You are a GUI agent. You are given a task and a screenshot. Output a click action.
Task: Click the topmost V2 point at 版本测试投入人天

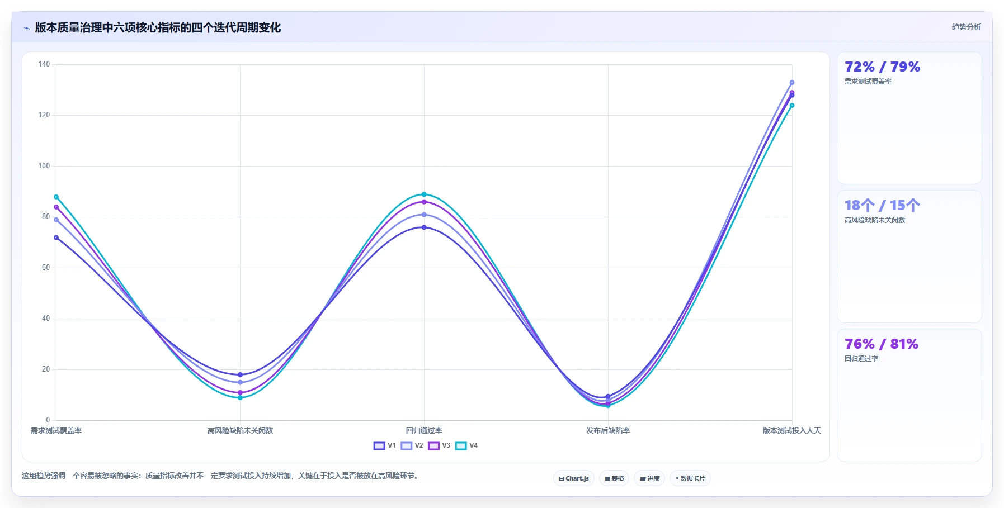coord(792,83)
